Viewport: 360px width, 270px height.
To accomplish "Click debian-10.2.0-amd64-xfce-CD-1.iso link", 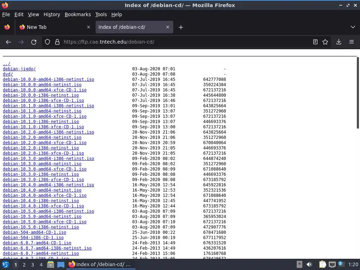I will 45,143.
